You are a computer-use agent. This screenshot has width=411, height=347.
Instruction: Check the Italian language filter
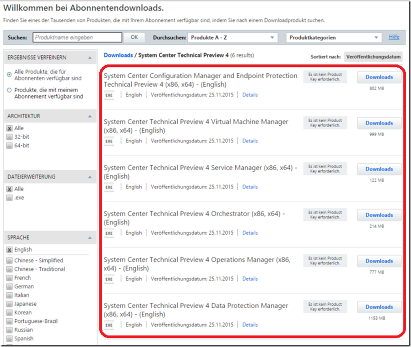tap(9, 295)
